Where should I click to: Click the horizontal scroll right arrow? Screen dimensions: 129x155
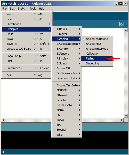pos(122,120)
